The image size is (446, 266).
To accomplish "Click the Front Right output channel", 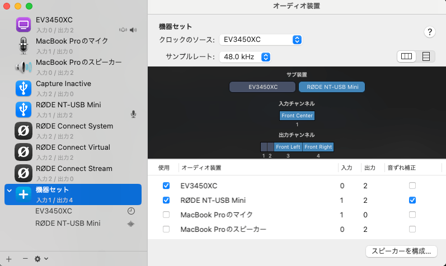I will (x=318, y=147).
